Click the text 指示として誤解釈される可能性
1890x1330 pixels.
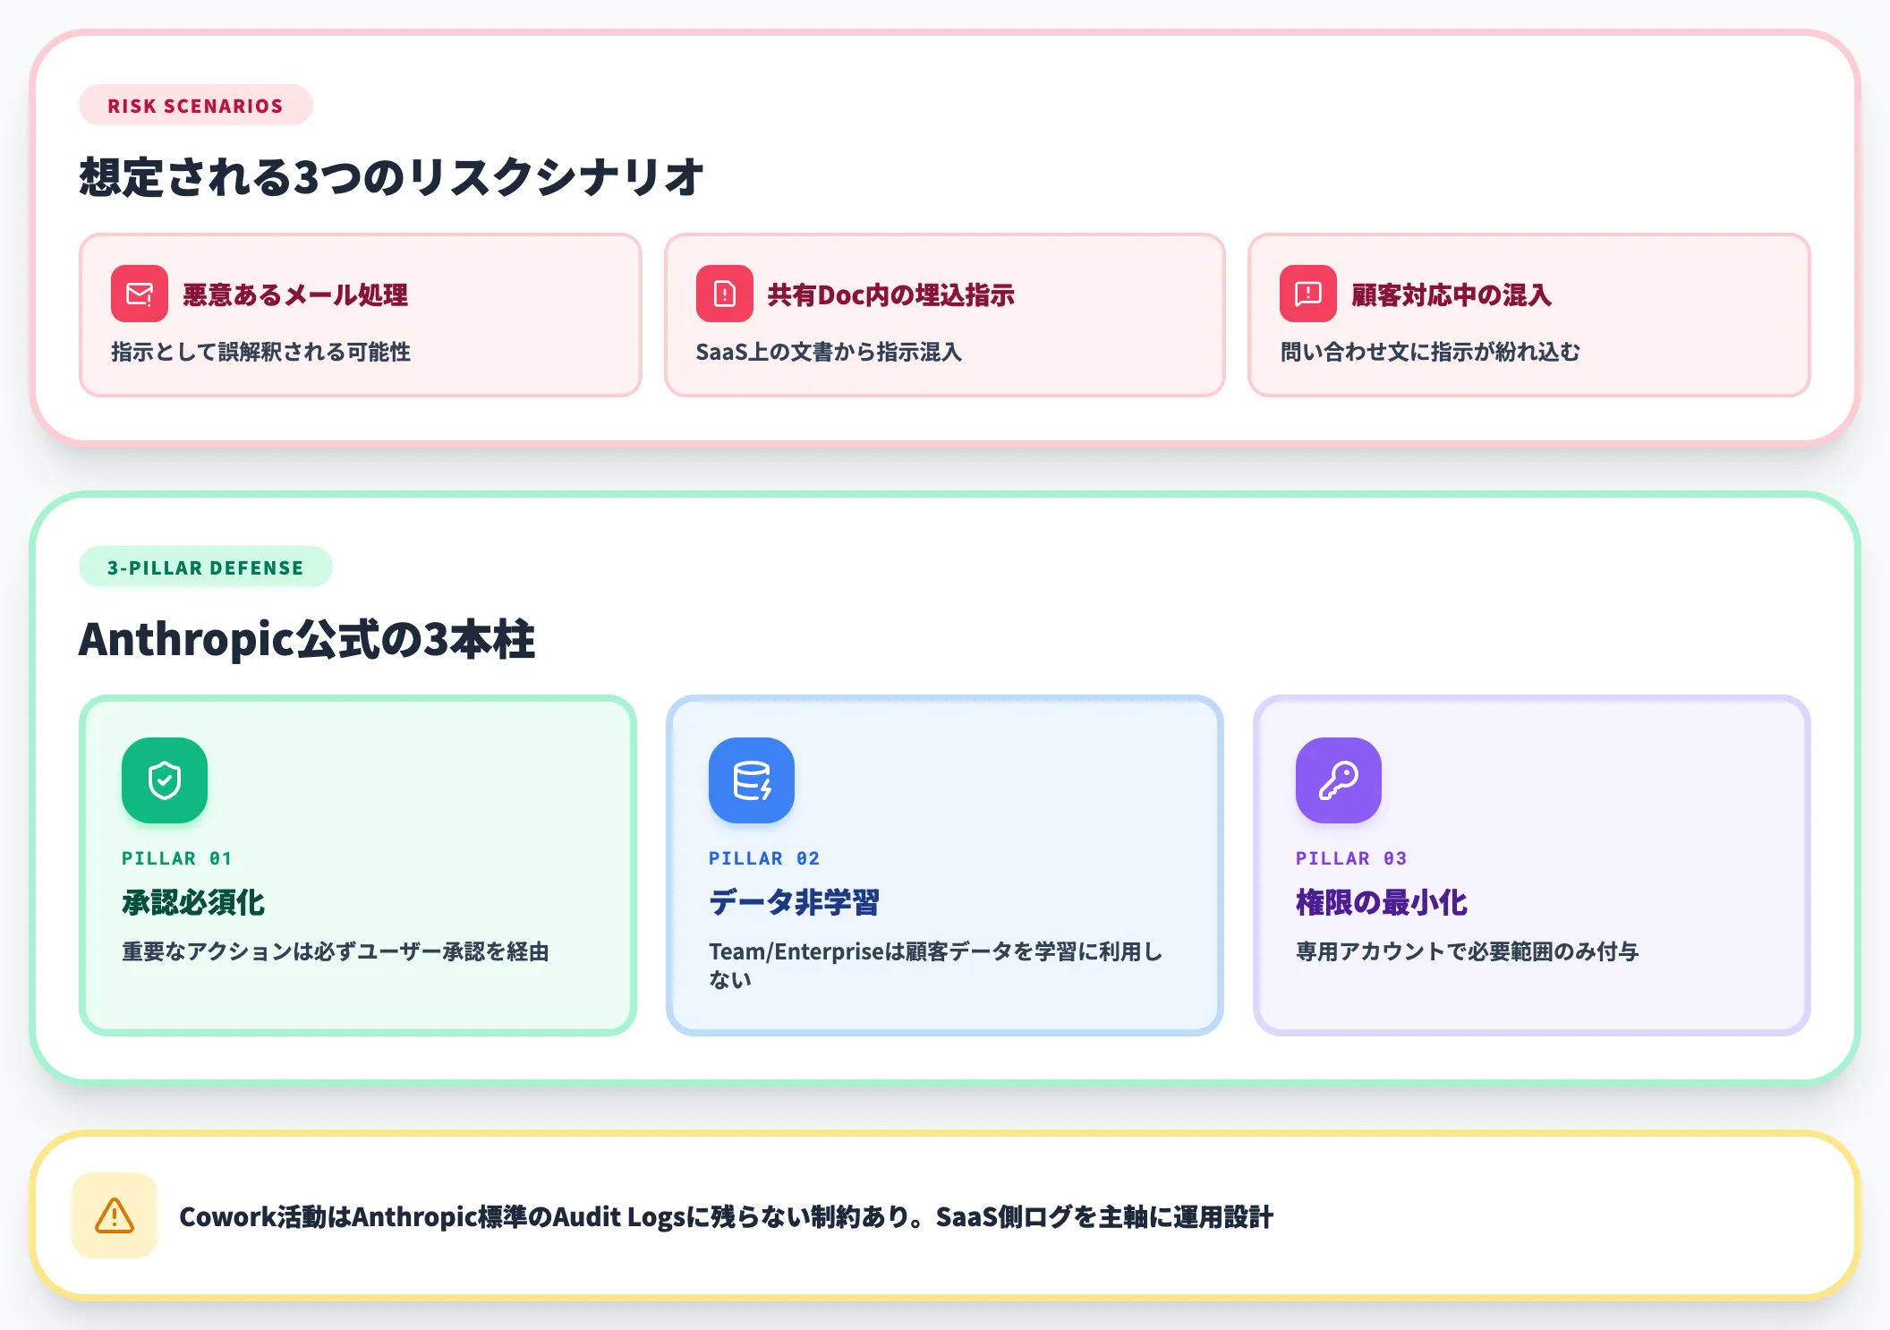(x=260, y=352)
